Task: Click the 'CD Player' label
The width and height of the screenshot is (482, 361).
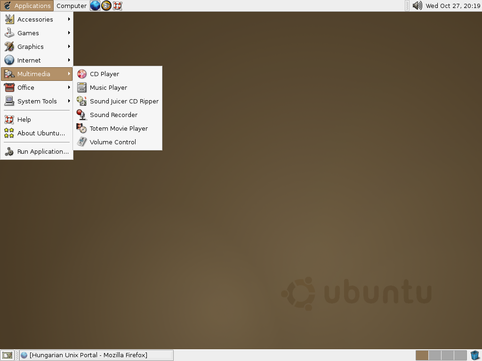Action: pyautogui.click(x=104, y=74)
